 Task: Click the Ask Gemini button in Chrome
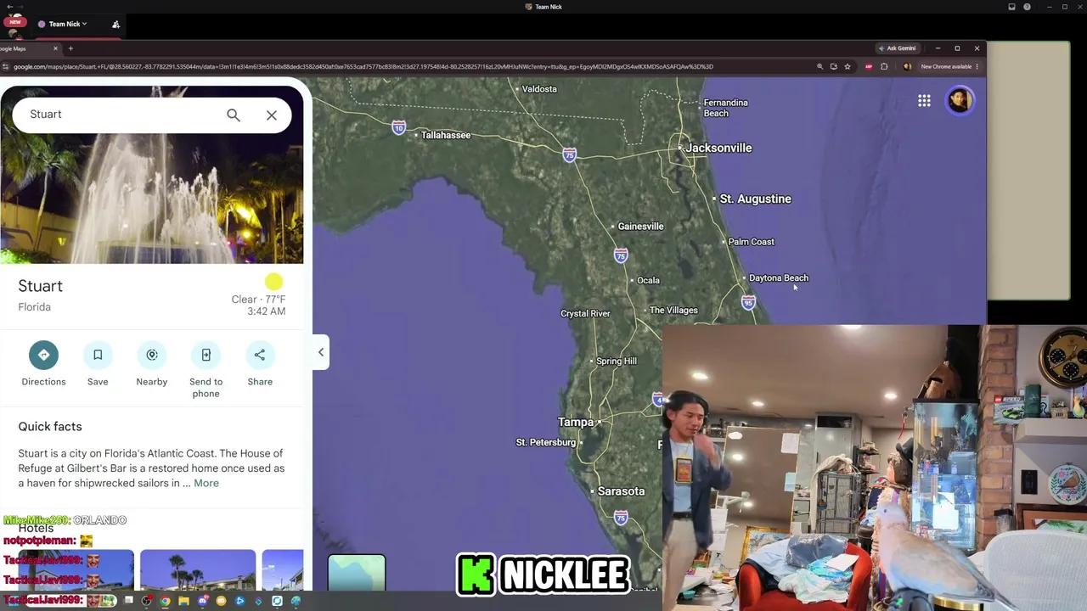(898, 48)
